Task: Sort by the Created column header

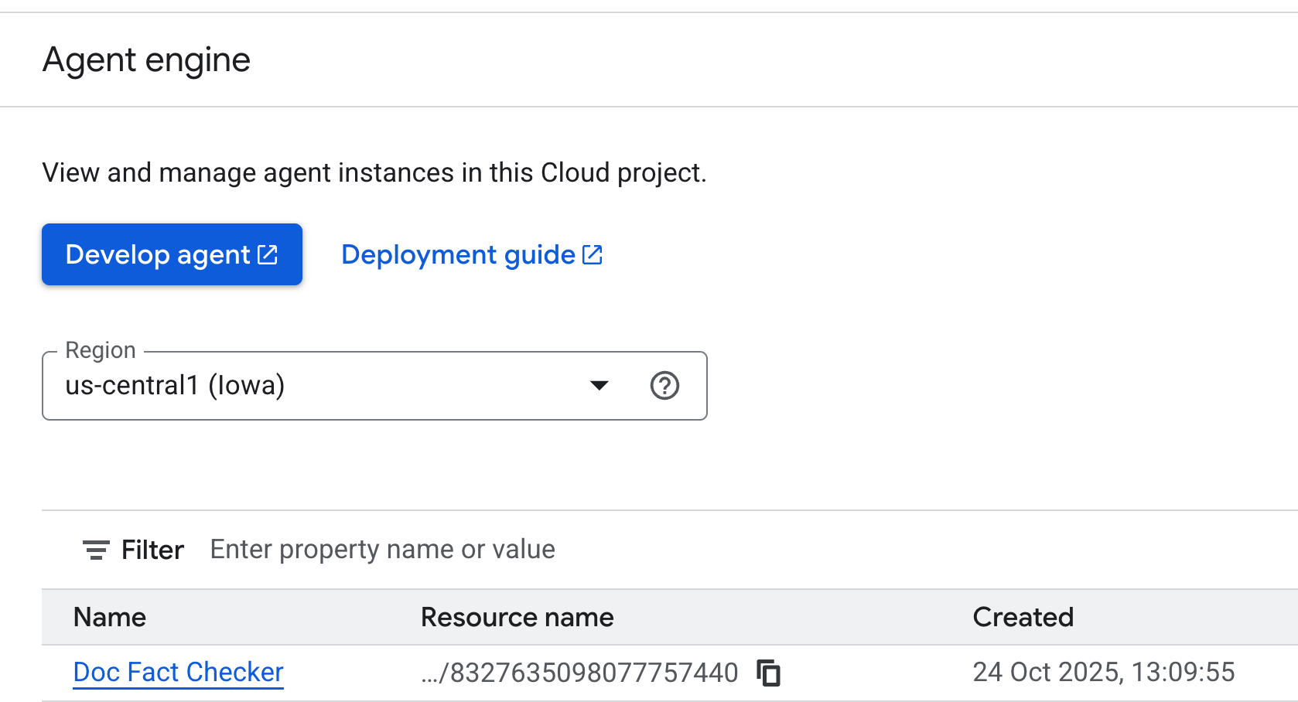Action: click(1023, 617)
